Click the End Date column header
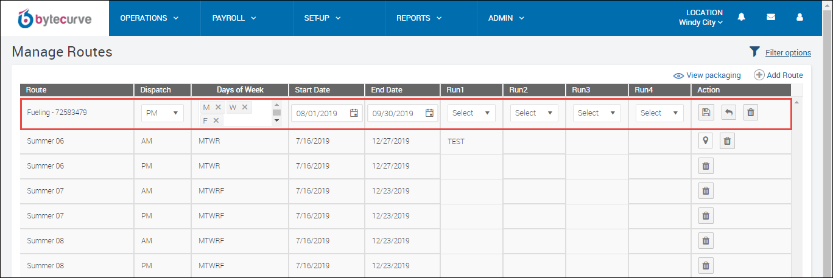 pyautogui.click(x=402, y=90)
